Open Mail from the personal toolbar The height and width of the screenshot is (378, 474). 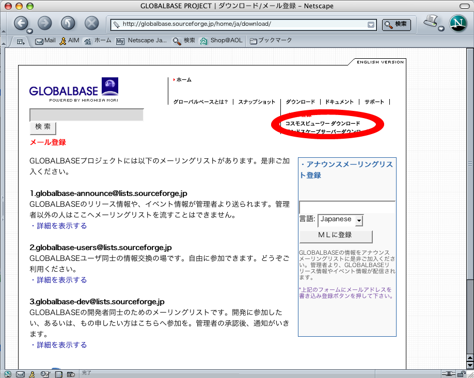coord(45,41)
